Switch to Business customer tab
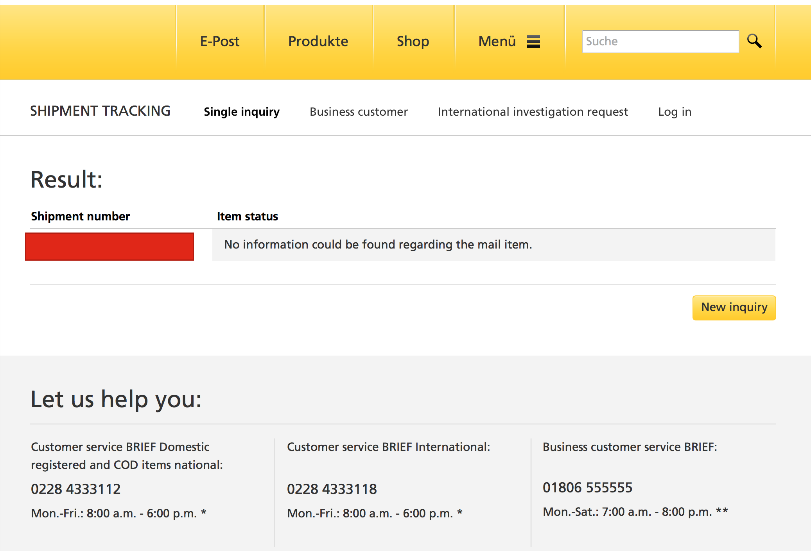The height and width of the screenshot is (551, 811). [359, 112]
